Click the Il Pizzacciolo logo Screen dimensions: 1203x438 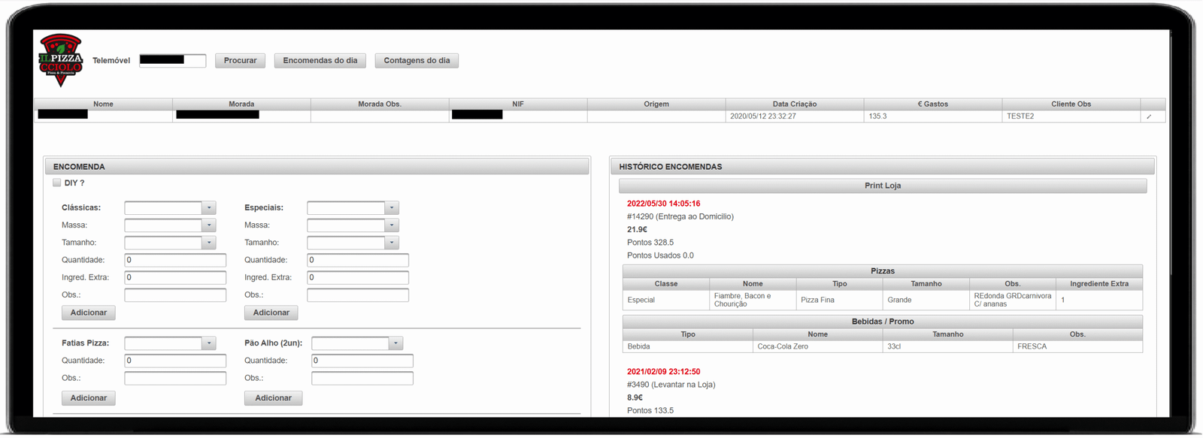[x=60, y=59]
